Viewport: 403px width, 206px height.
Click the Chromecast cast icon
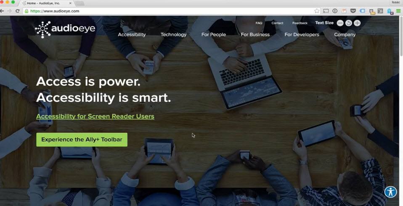coord(326,11)
